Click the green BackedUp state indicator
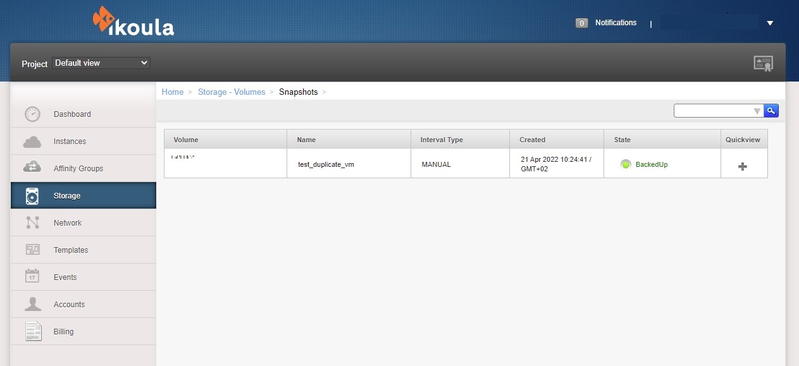799x366 pixels. pos(626,164)
